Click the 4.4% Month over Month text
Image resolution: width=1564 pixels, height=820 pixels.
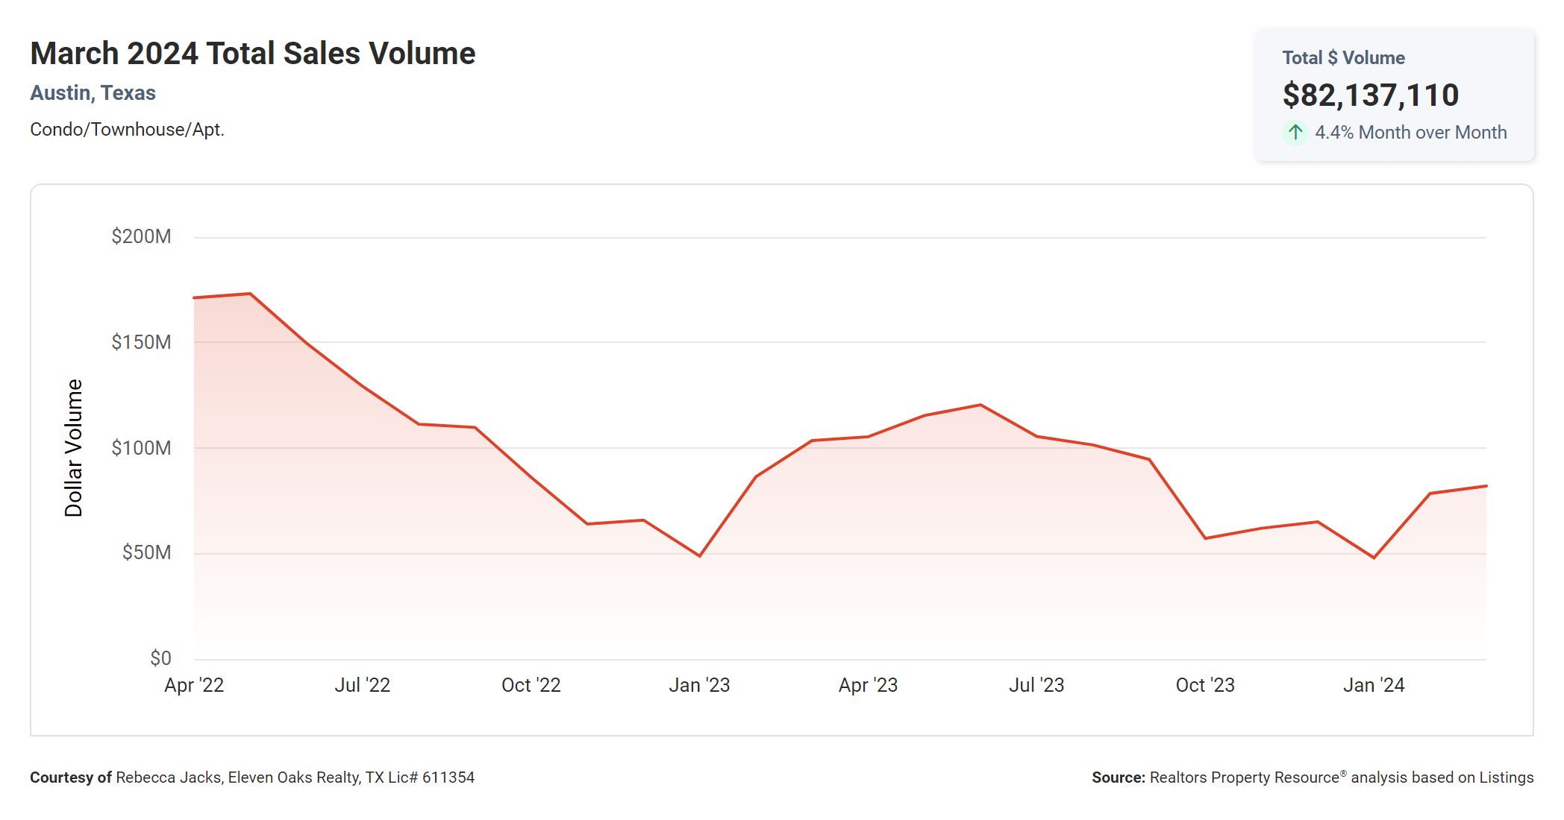pyautogui.click(x=1410, y=133)
